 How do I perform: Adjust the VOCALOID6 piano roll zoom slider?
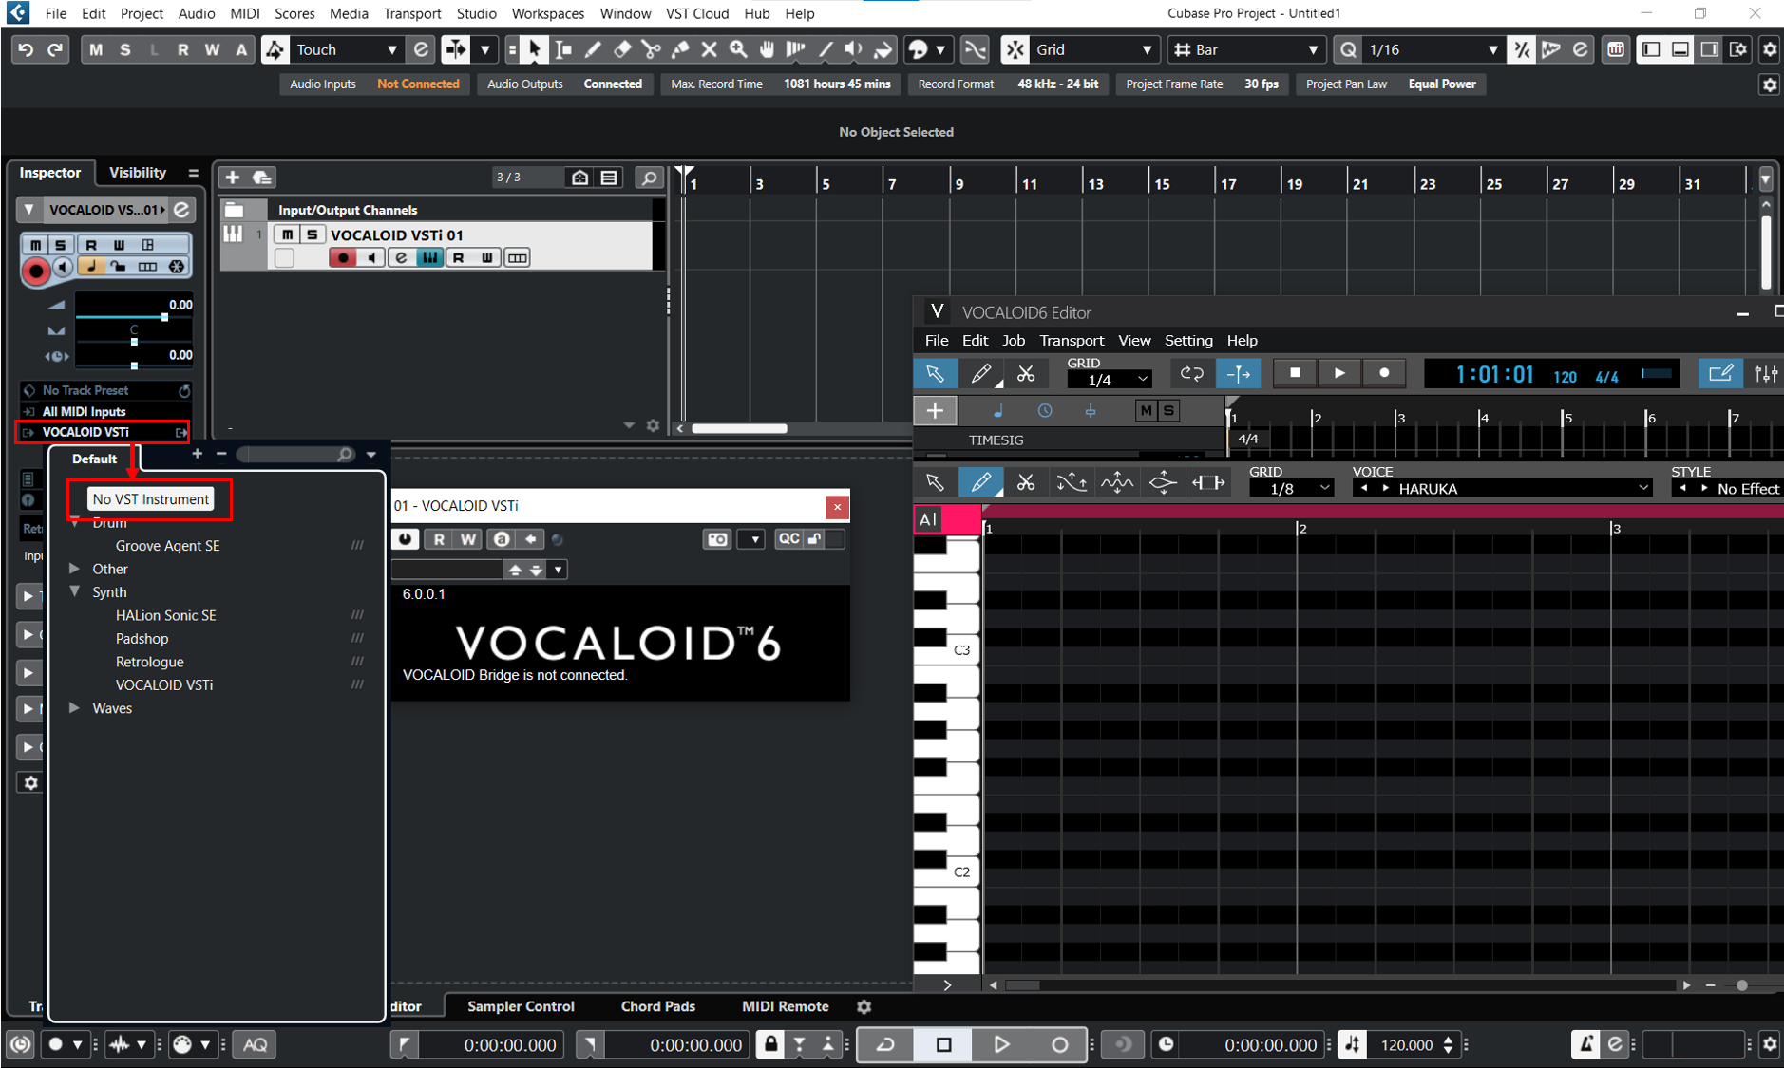pyautogui.click(x=1742, y=985)
